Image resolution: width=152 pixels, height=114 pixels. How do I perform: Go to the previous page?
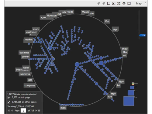(12, 111)
